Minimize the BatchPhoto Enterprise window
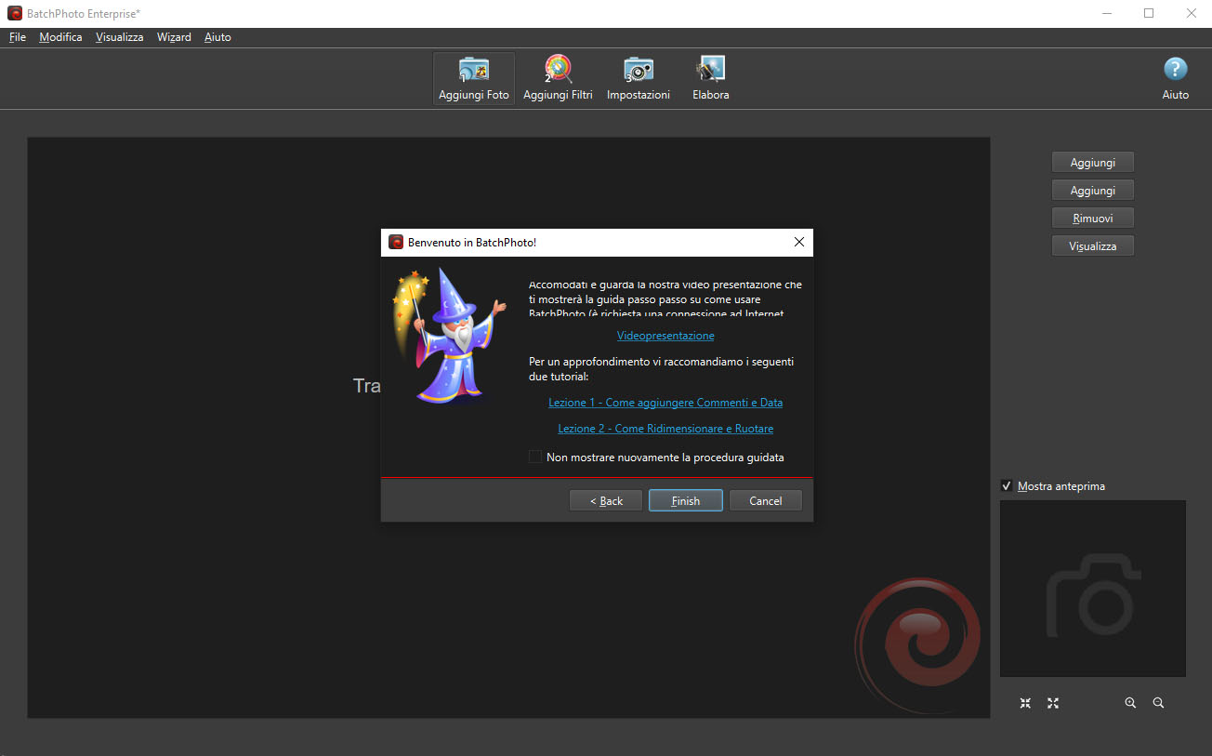This screenshot has height=756, width=1212. (x=1106, y=13)
